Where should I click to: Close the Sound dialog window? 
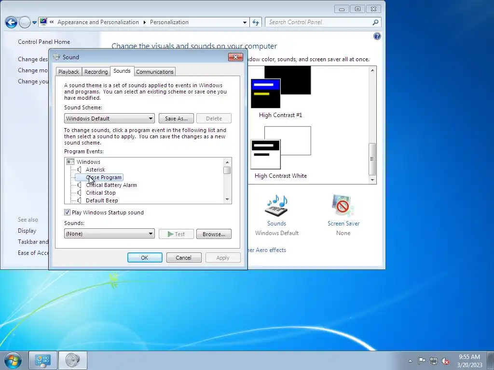pyautogui.click(x=235, y=57)
